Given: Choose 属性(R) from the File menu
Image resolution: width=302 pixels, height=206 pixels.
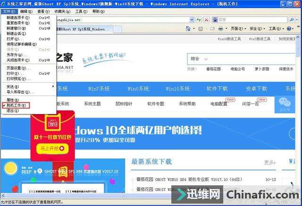Looking at the screenshot, I should click(28, 100).
